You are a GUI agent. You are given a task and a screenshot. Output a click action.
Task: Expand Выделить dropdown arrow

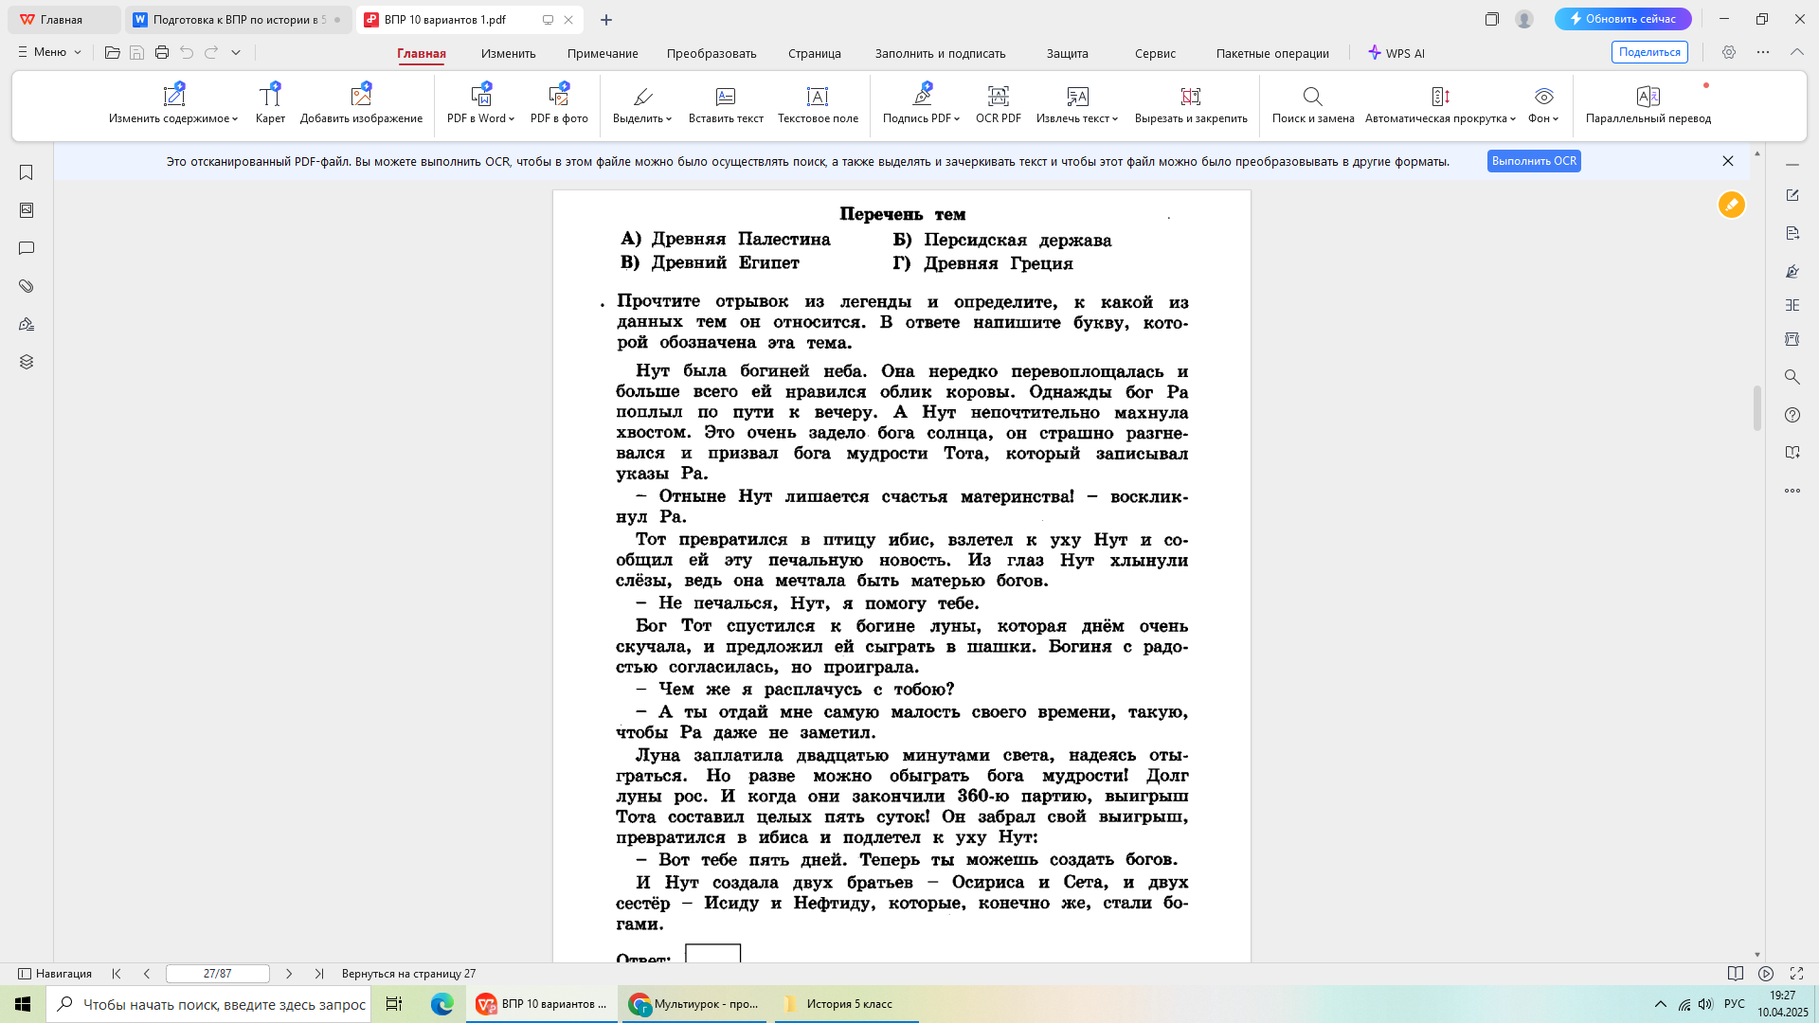669,119
